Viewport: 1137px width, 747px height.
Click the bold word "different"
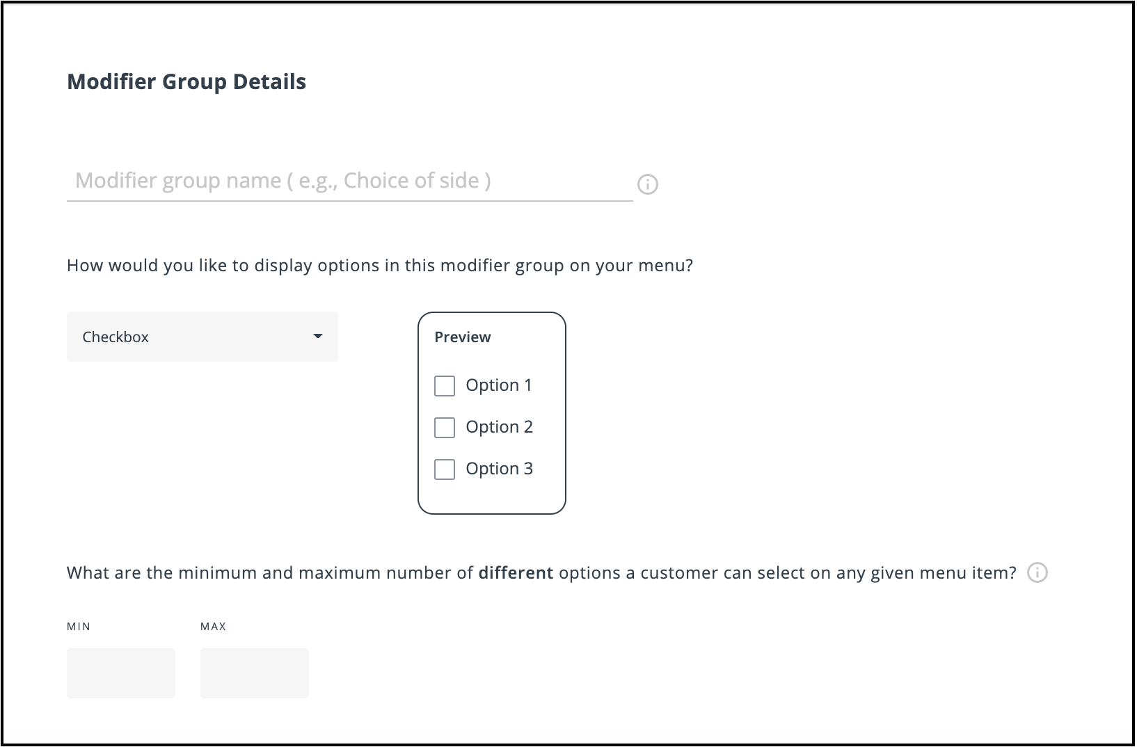point(516,573)
